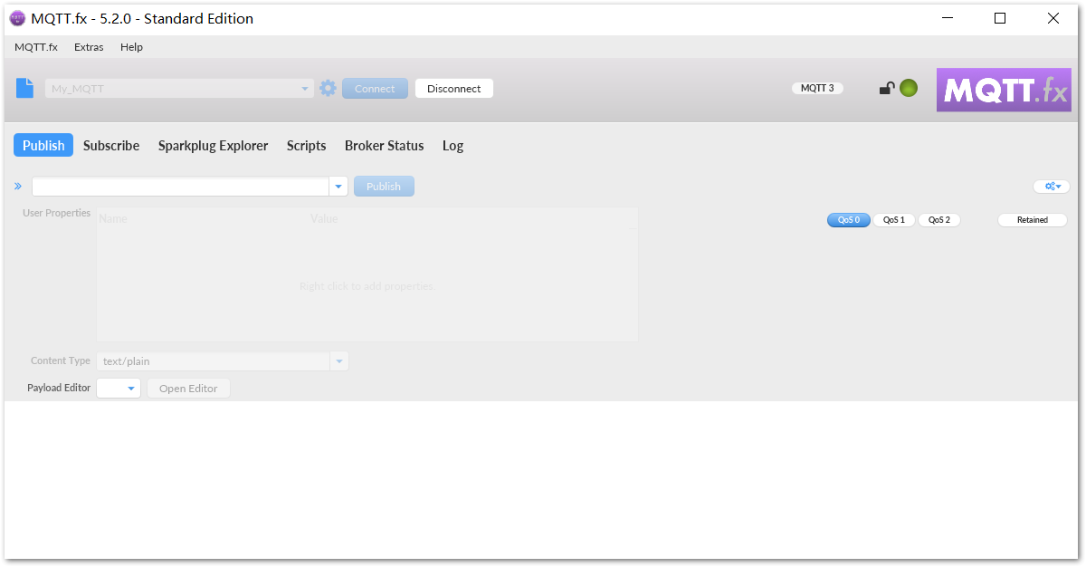Click the green connection status indicator
This screenshot has height=567, width=1086.
tap(909, 88)
